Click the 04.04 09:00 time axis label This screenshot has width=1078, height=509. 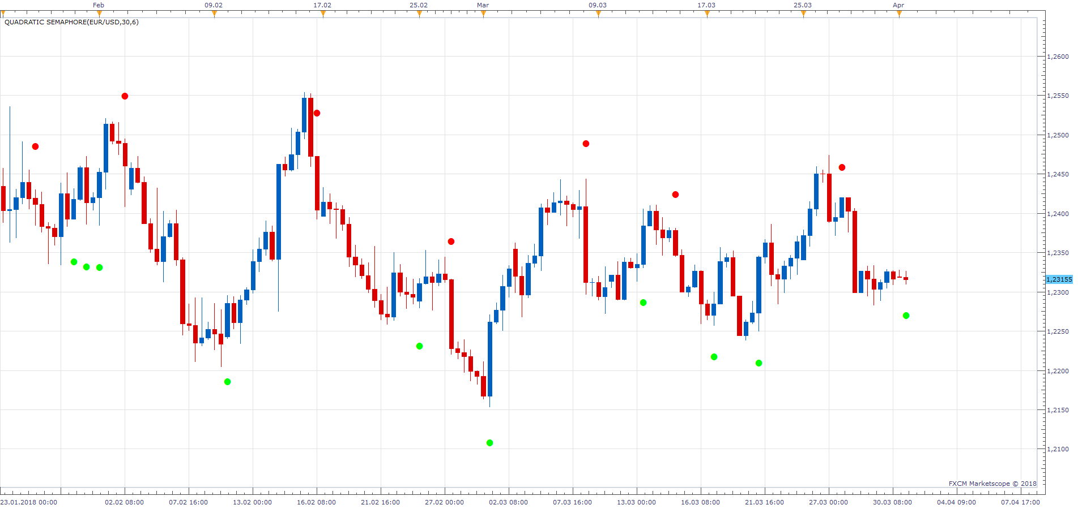[x=957, y=502]
